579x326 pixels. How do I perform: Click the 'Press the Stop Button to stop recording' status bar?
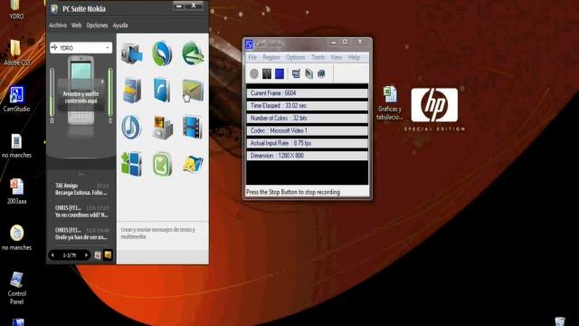click(308, 192)
